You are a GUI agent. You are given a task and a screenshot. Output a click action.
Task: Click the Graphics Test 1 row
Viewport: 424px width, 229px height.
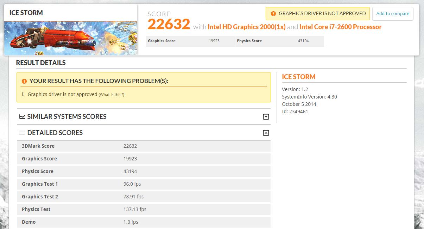(x=144, y=184)
